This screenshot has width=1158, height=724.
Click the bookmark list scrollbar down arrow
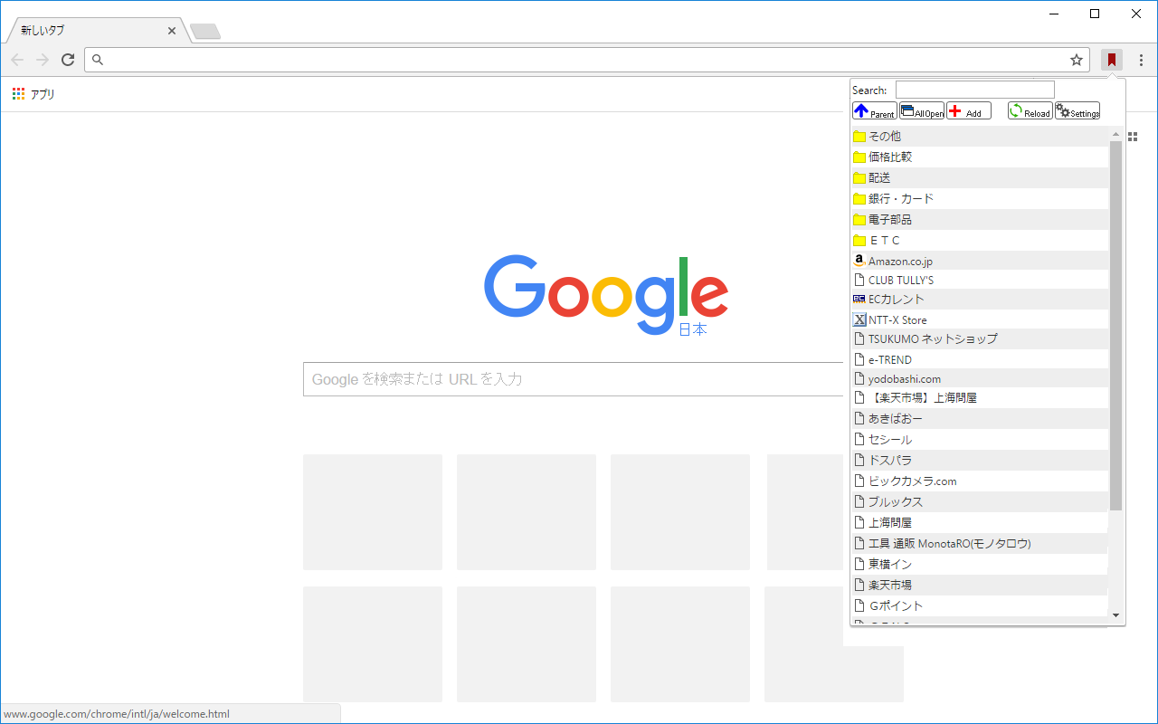[1115, 615]
